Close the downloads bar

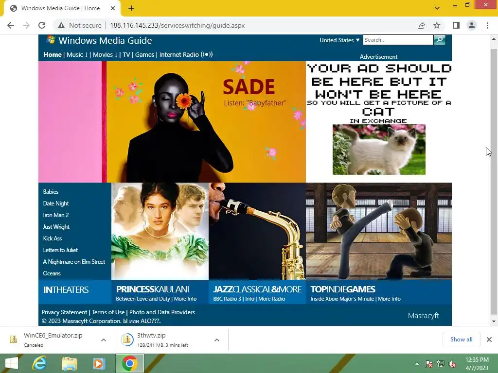(489, 339)
